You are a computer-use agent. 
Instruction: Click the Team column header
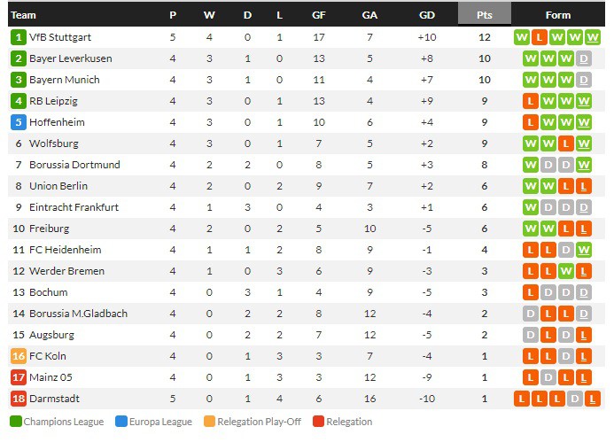24,15
